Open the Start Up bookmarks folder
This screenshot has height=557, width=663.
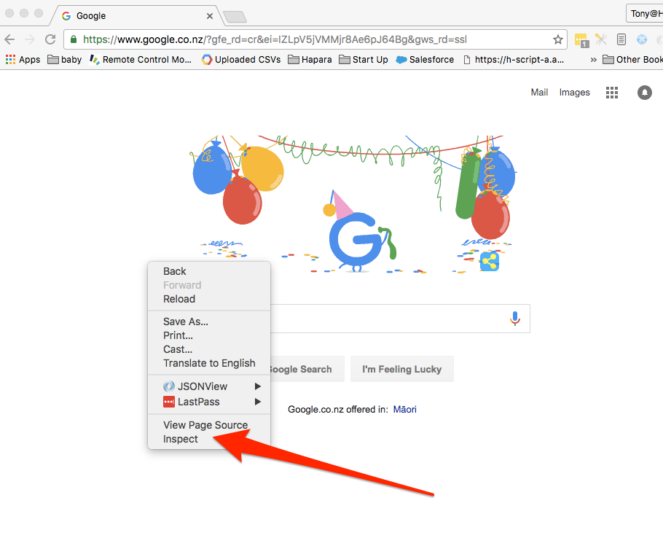coord(364,60)
